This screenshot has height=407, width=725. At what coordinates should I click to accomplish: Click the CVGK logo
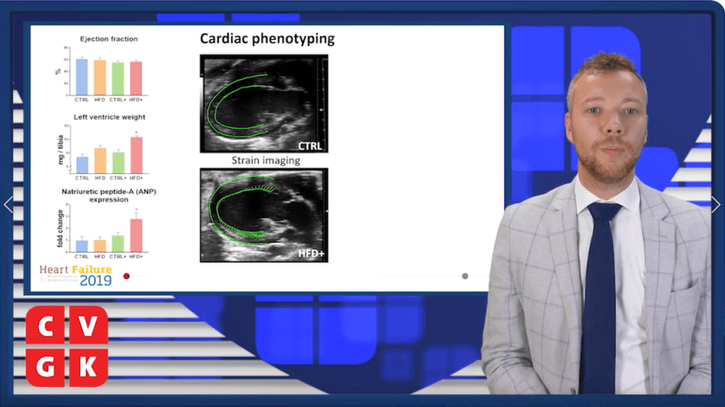point(66,346)
